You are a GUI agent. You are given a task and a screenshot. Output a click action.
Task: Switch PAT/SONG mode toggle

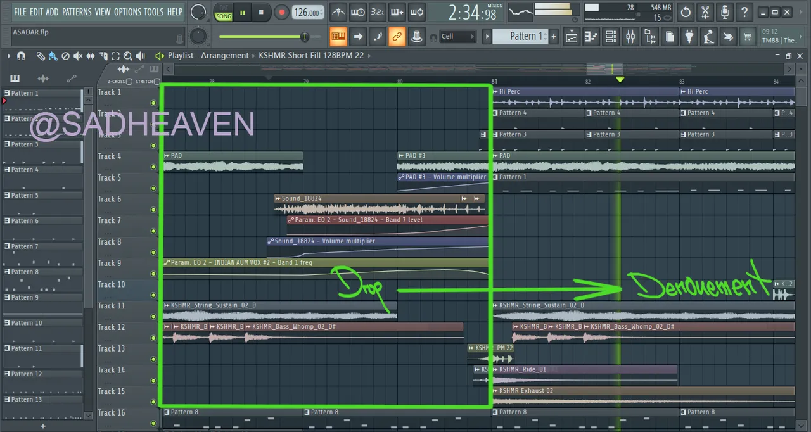223,12
